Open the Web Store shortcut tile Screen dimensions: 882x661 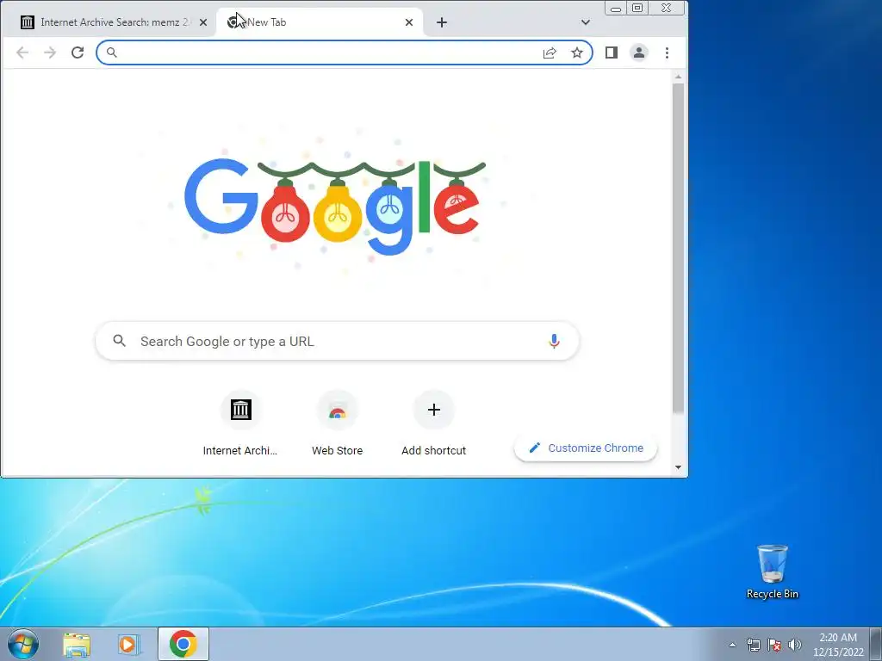pyautogui.click(x=337, y=423)
